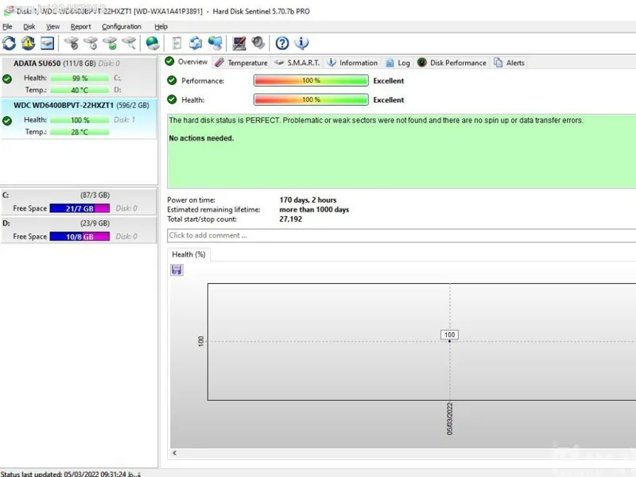Viewport: 636px width, 477px height.
Task: Open the Configuration menu
Action: pyautogui.click(x=121, y=26)
